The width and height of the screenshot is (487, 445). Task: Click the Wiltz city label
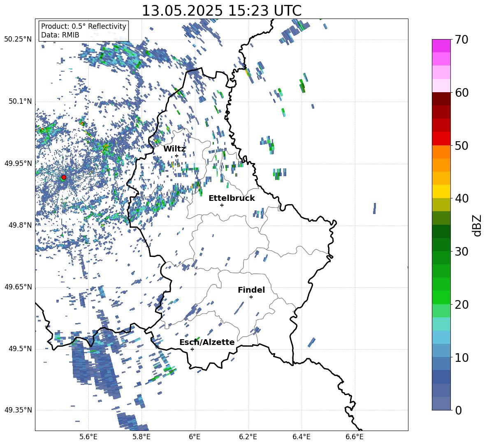point(174,149)
